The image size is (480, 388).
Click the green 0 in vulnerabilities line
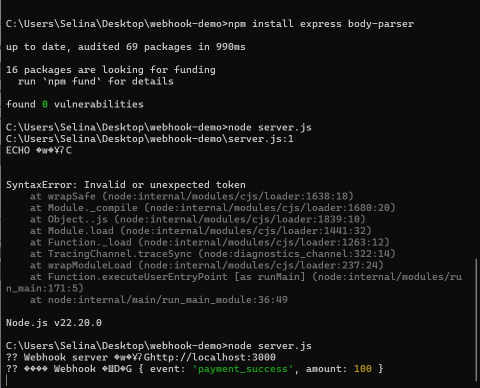click(44, 104)
